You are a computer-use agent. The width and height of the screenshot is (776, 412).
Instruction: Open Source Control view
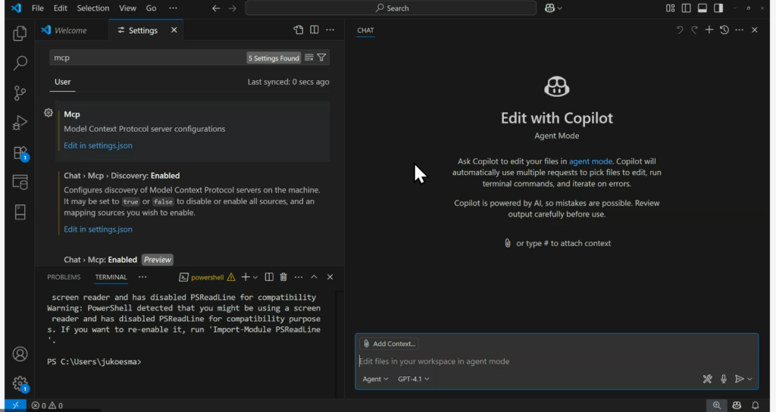pyautogui.click(x=20, y=93)
